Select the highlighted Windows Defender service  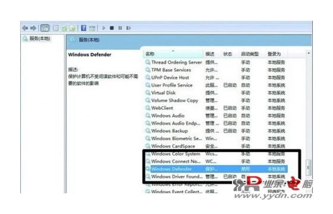[219, 169]
